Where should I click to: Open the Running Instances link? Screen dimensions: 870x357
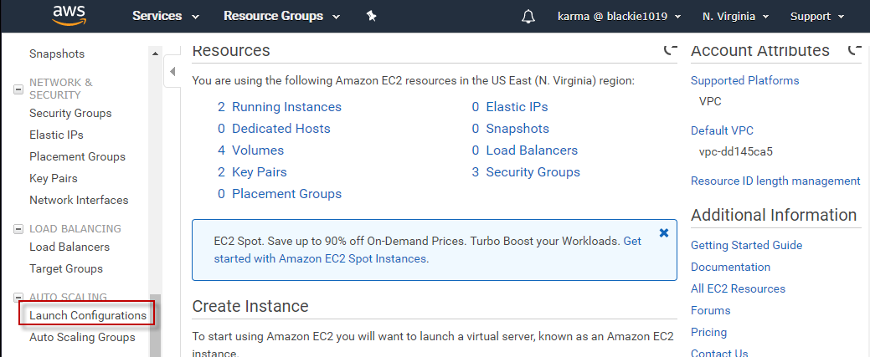click(x=286, y=107)
